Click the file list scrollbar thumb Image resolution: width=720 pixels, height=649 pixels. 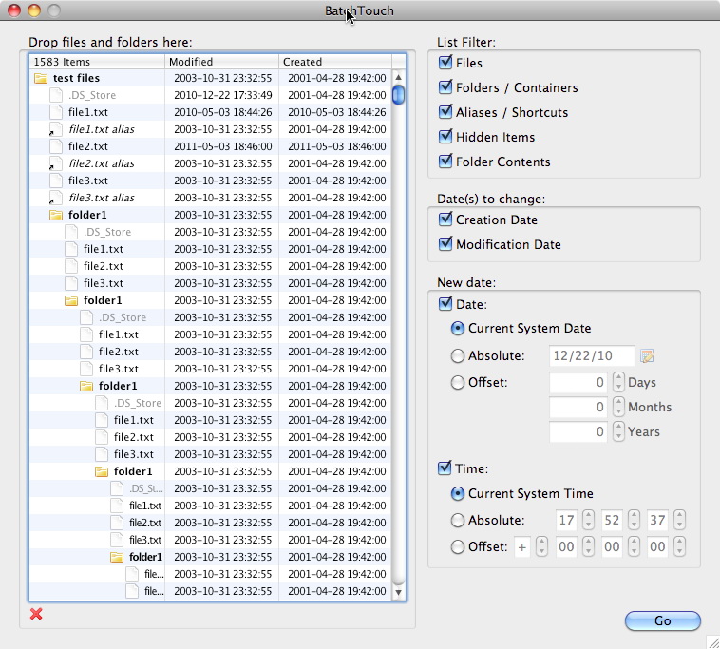(x=399, y=95)
